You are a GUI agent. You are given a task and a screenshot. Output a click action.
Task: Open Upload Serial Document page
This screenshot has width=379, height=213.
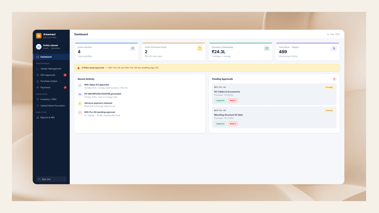pos(51,106)
